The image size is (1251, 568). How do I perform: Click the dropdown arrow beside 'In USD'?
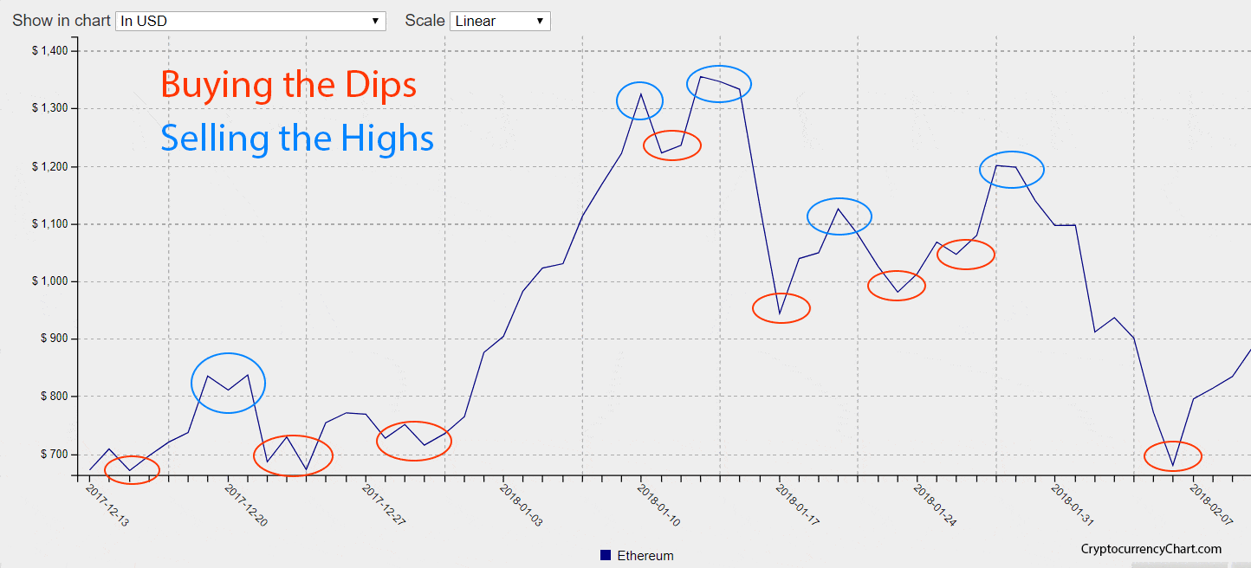(374, 21)
